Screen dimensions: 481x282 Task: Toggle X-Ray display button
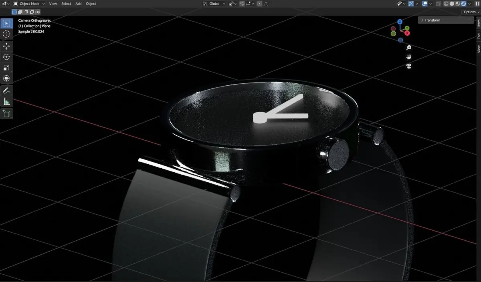437,4
